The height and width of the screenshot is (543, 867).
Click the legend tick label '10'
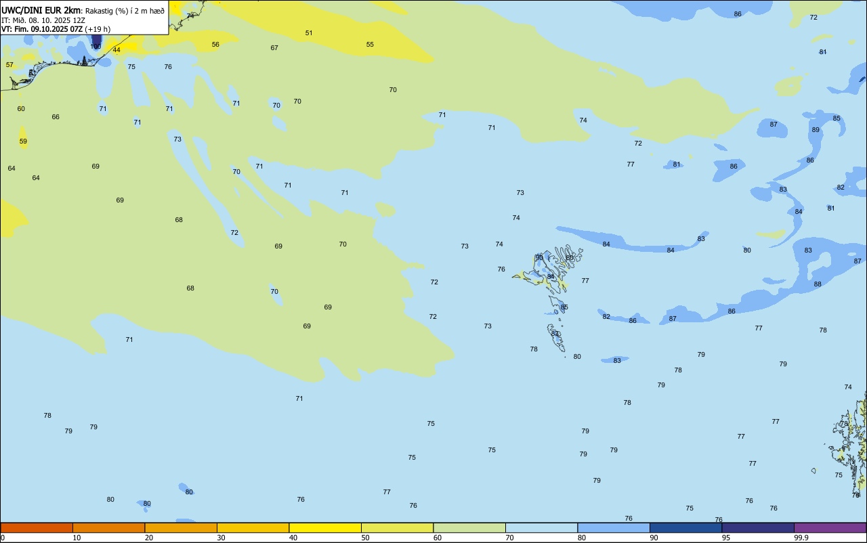pyautogui.click(x=77, y=538)
